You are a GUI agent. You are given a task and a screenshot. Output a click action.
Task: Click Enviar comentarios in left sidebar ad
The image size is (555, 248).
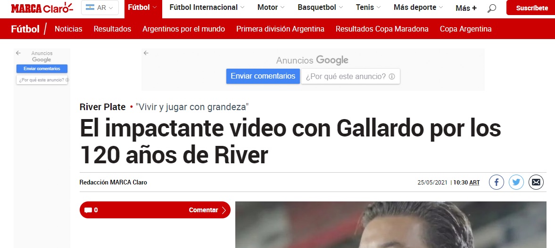point(42,69)
